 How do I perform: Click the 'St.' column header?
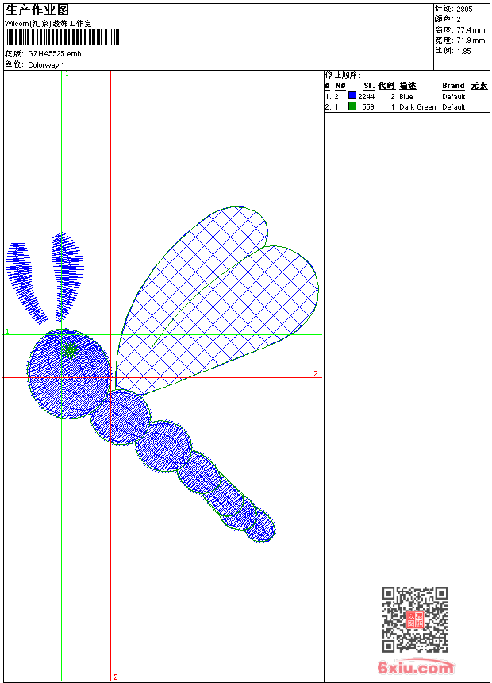[369, 86]
